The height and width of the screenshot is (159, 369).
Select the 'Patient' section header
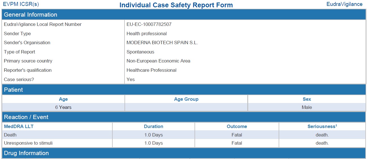pyautogui.click(x=184, y=90)
